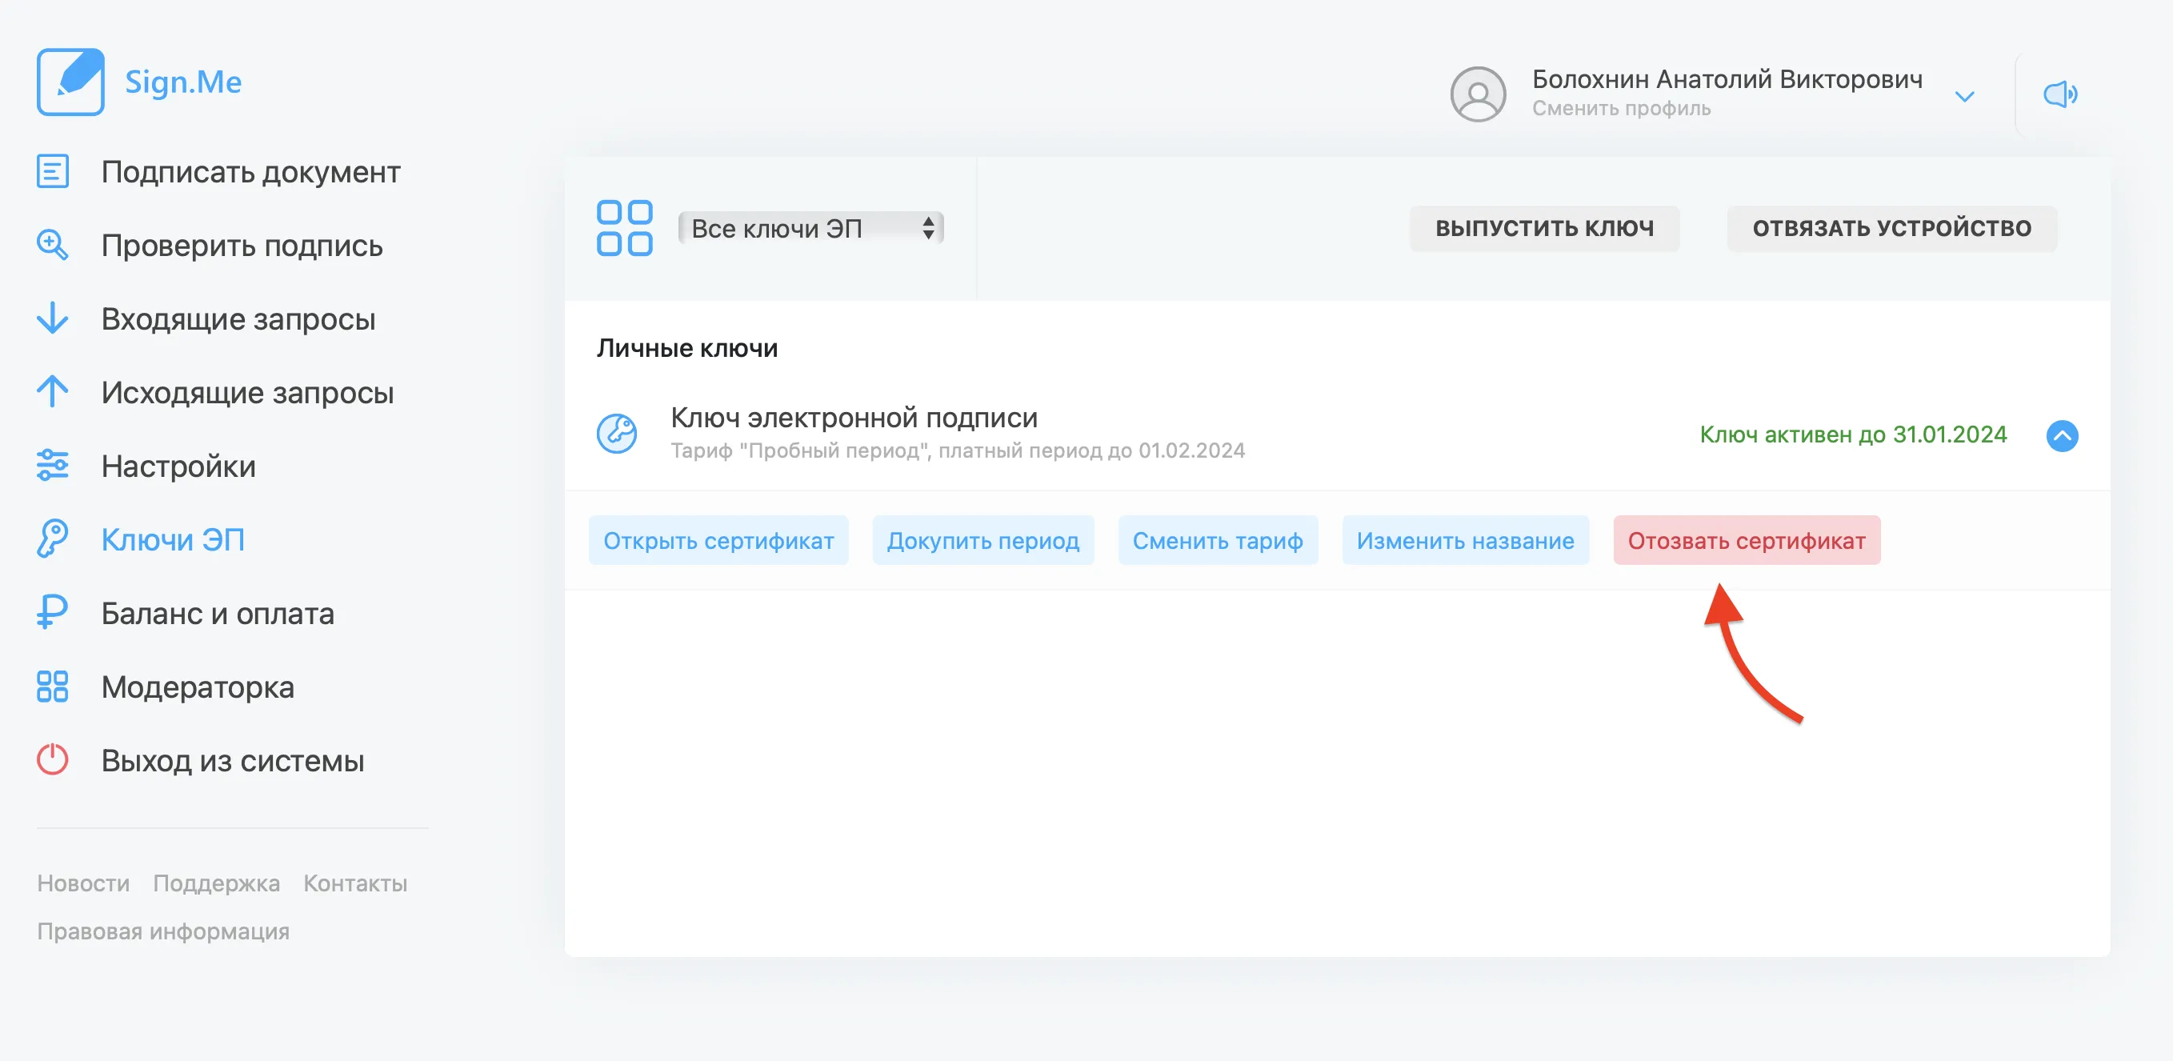Open Баланс и оплата section

218,612
